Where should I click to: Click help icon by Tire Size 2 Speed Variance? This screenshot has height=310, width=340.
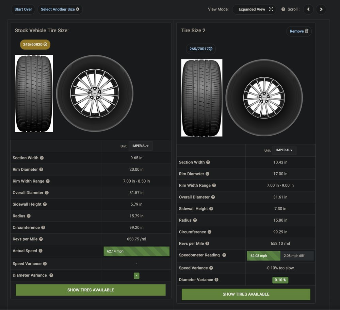[211, 268]
